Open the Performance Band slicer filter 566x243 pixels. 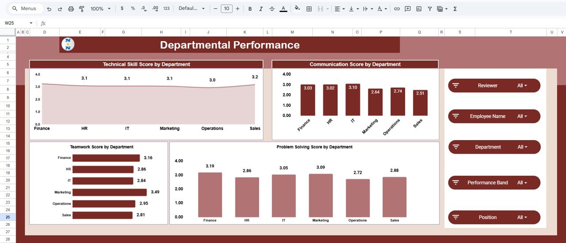(522, 182)
